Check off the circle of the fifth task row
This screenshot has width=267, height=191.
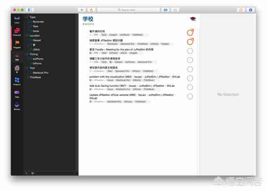[x=190, y=69]
